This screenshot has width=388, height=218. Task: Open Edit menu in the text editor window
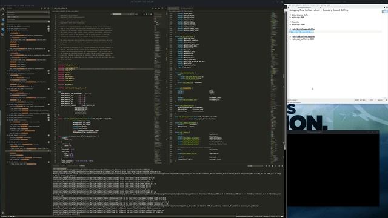293,5
